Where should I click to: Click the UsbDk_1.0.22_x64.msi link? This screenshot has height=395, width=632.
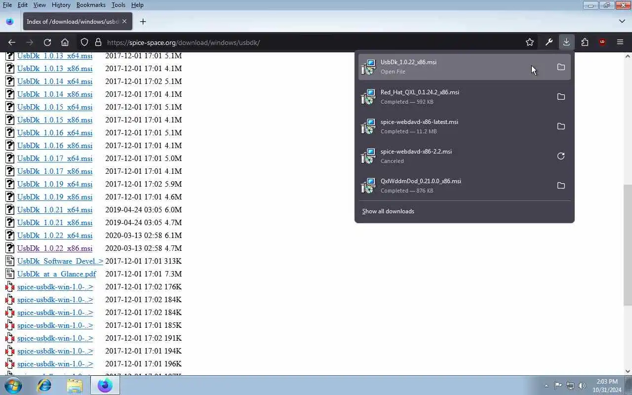[x=55, y=236]
